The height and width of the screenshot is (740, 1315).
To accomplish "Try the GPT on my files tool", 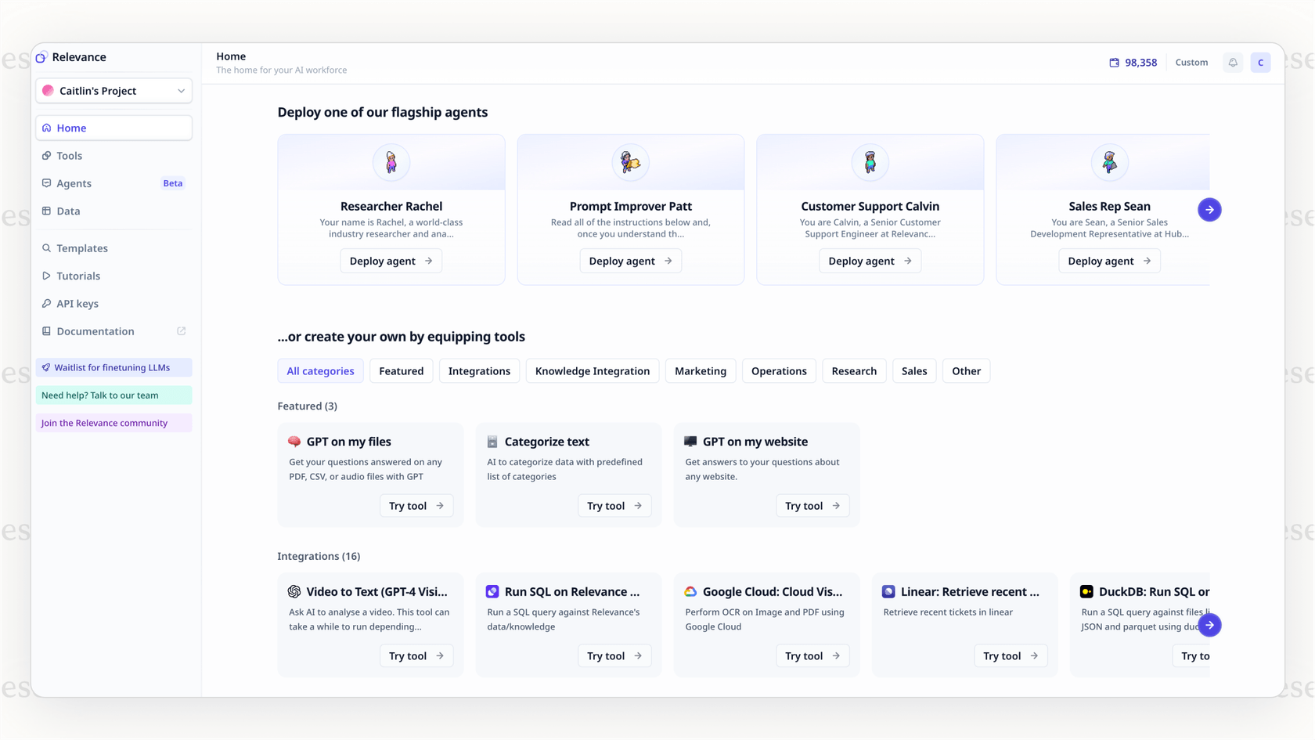I will pos(416,505).
